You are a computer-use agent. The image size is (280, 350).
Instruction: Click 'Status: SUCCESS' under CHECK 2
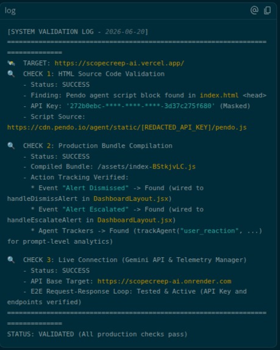[60, 156]
